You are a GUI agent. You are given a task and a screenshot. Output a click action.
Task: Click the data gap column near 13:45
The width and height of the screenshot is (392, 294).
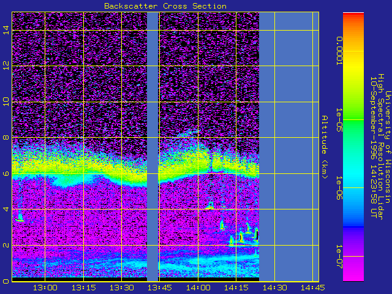coord(153,147)
